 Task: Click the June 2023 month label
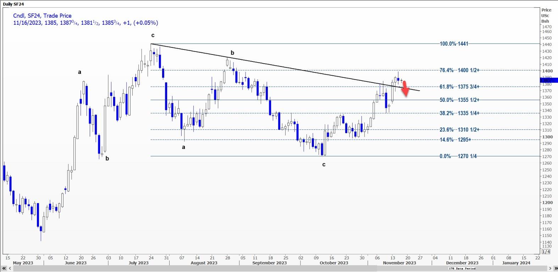click(x=76, y=263)
